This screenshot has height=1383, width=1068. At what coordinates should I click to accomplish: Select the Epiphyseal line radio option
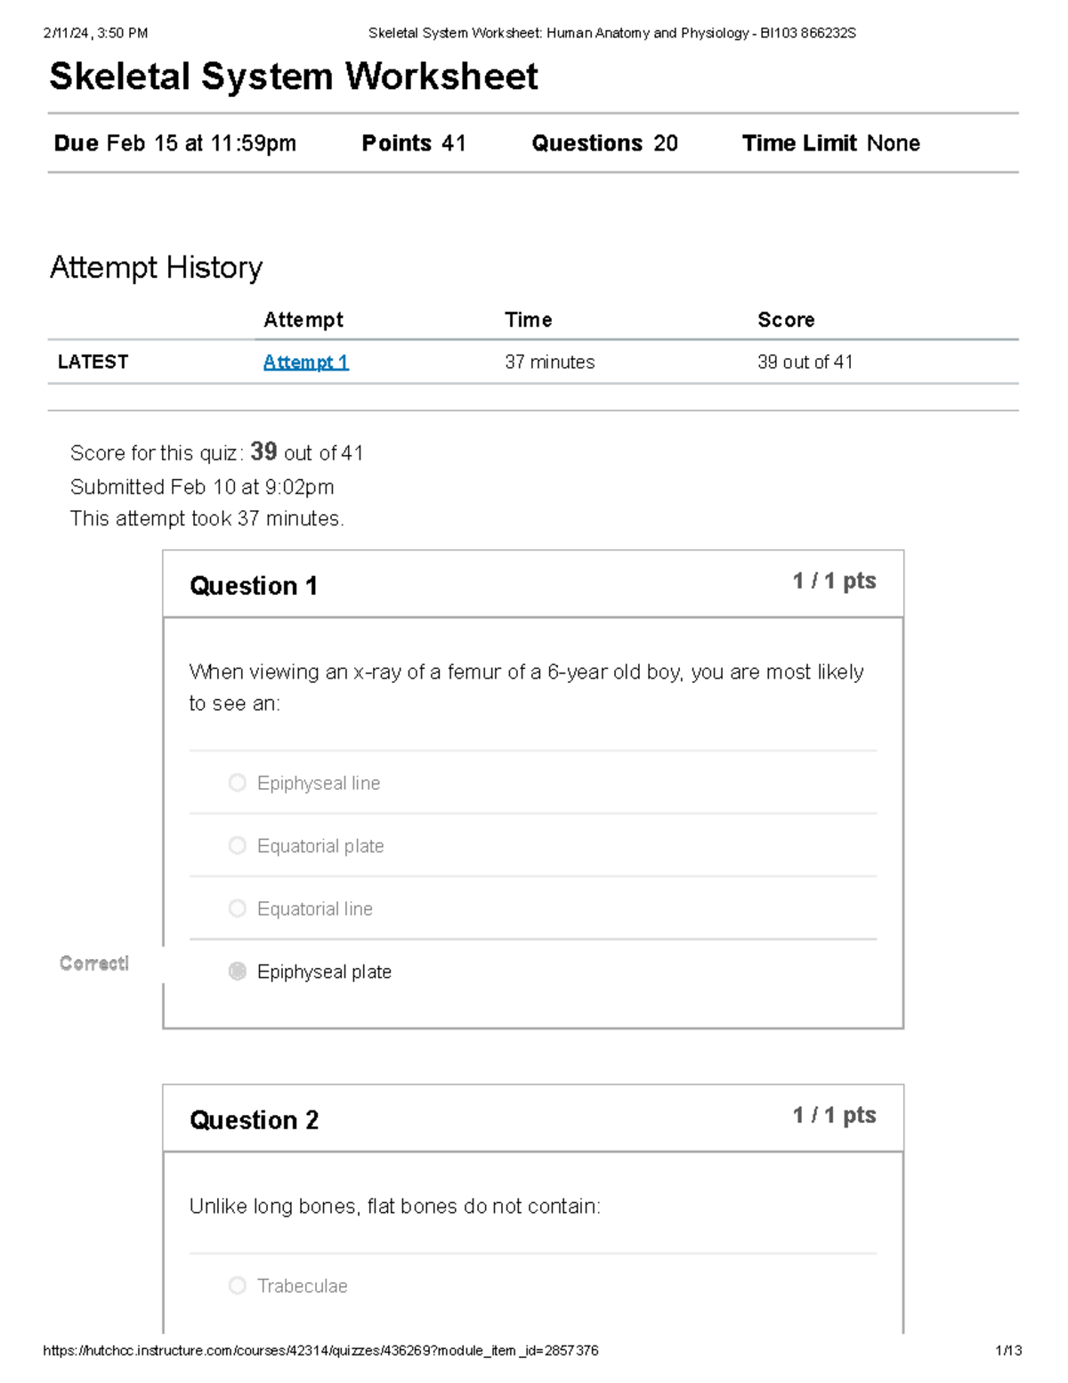(x=237, y=783)
